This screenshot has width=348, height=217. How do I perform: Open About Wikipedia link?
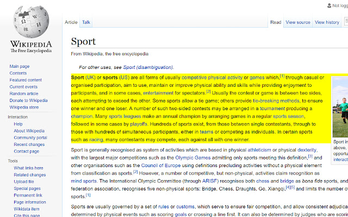tap(29, 131)
